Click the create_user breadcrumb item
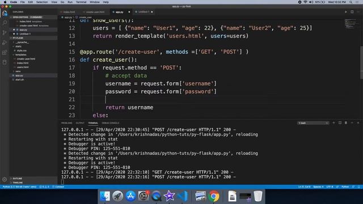This screenshot has height=204, width=363. (86, 18)
